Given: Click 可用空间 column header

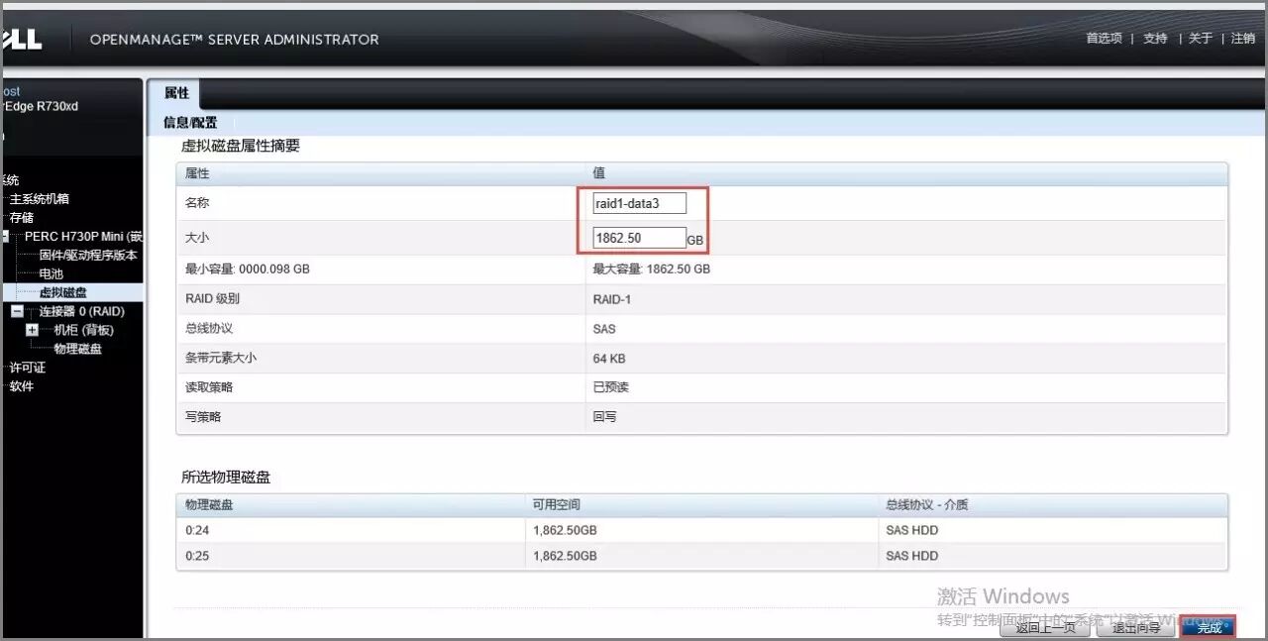Looking at the screenshot, I should coord(557,505).
